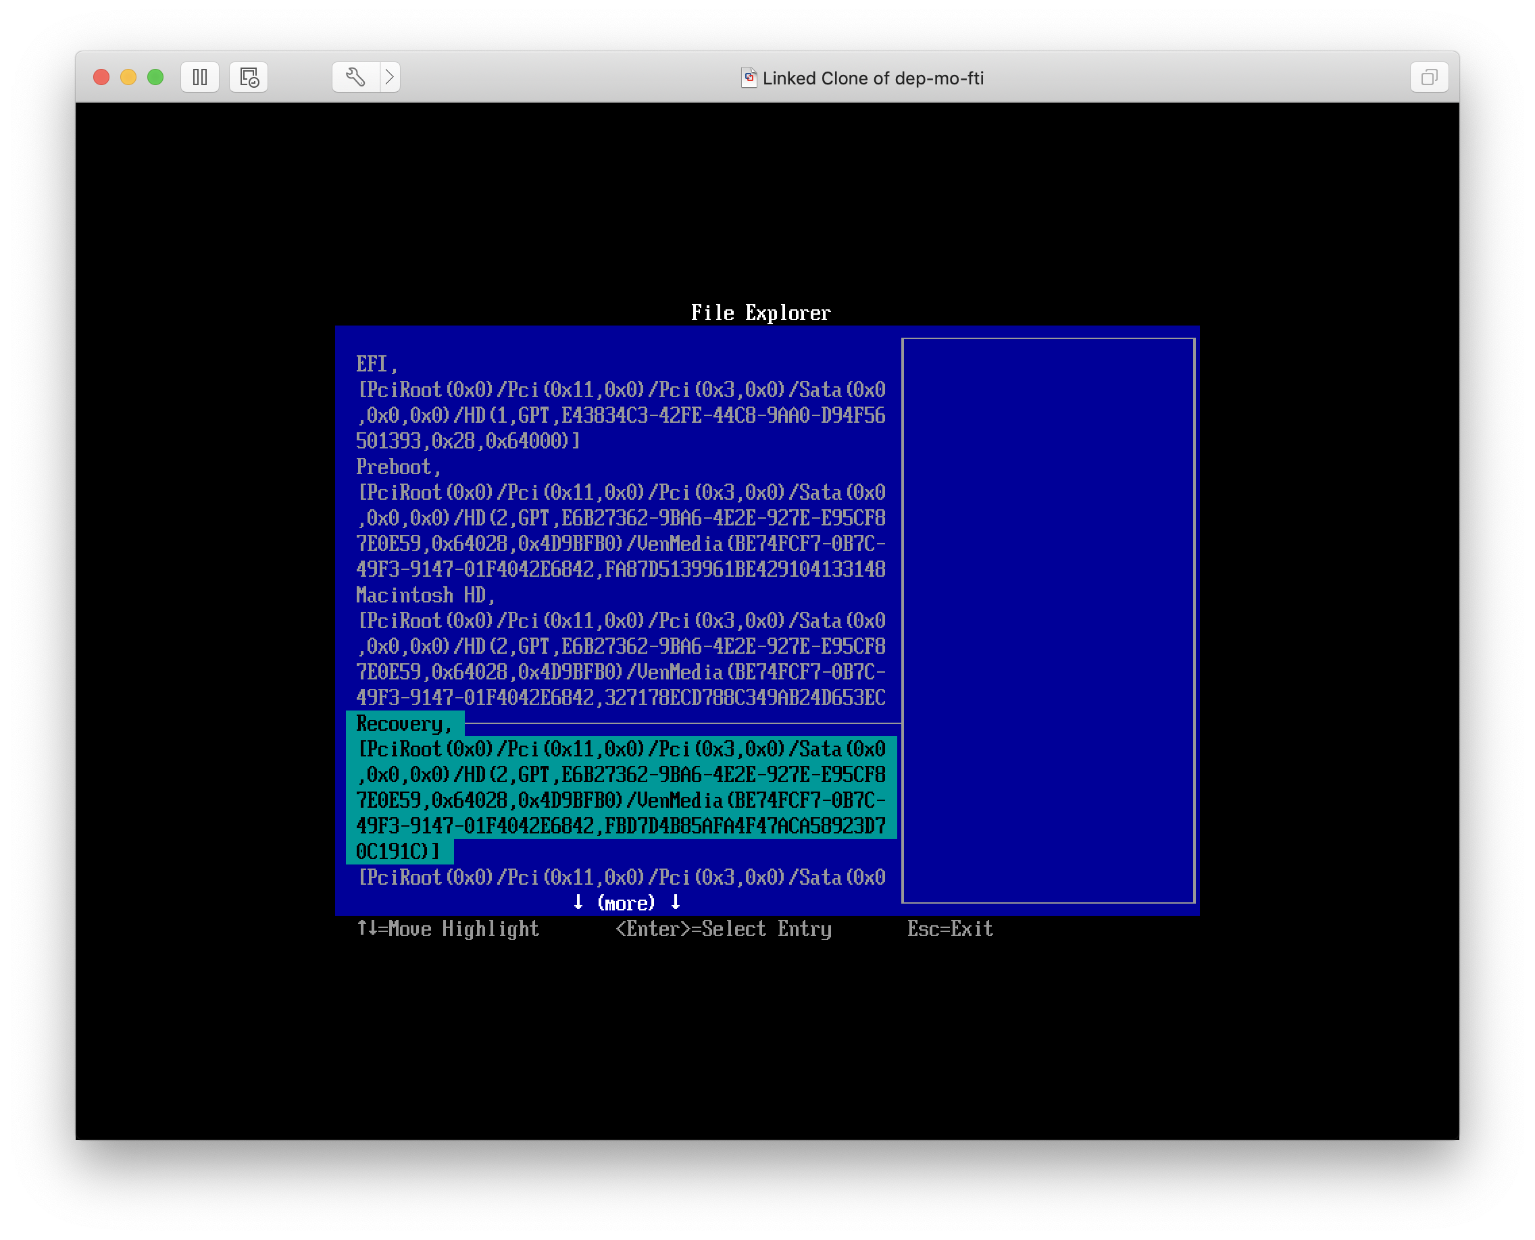Expand the chevron beside the wrench
The width and height of the screenshot is (1535, 1240).
click(389, 77)
